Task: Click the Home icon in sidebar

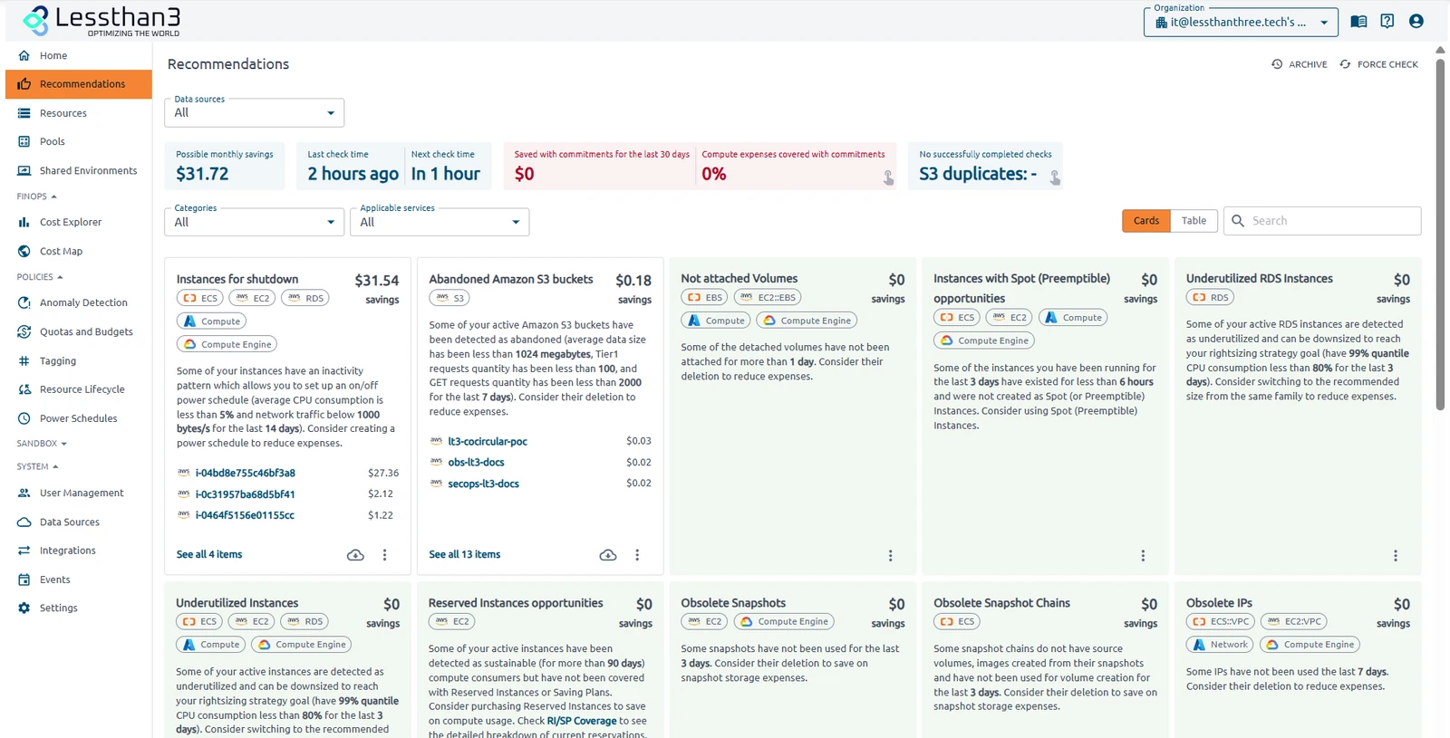Action: 24,55
